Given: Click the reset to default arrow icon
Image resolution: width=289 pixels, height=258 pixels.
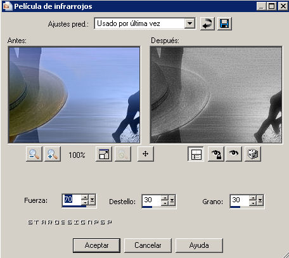Looking at the screenshot, I should (x=207, y=23).
